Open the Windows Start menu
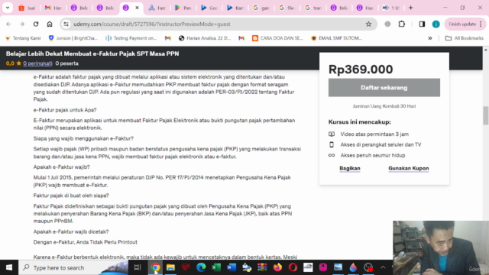489x275 pixels. click(x=9, y=267)
